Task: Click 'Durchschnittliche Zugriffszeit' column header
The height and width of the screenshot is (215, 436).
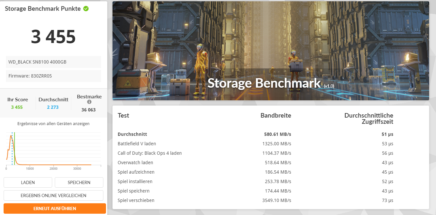Action: [x=369, y=119]
